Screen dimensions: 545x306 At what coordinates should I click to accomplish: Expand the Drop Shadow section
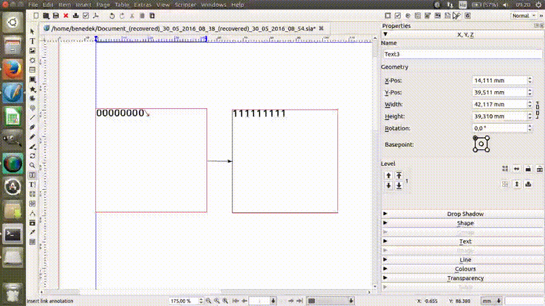tap(465, 214)
